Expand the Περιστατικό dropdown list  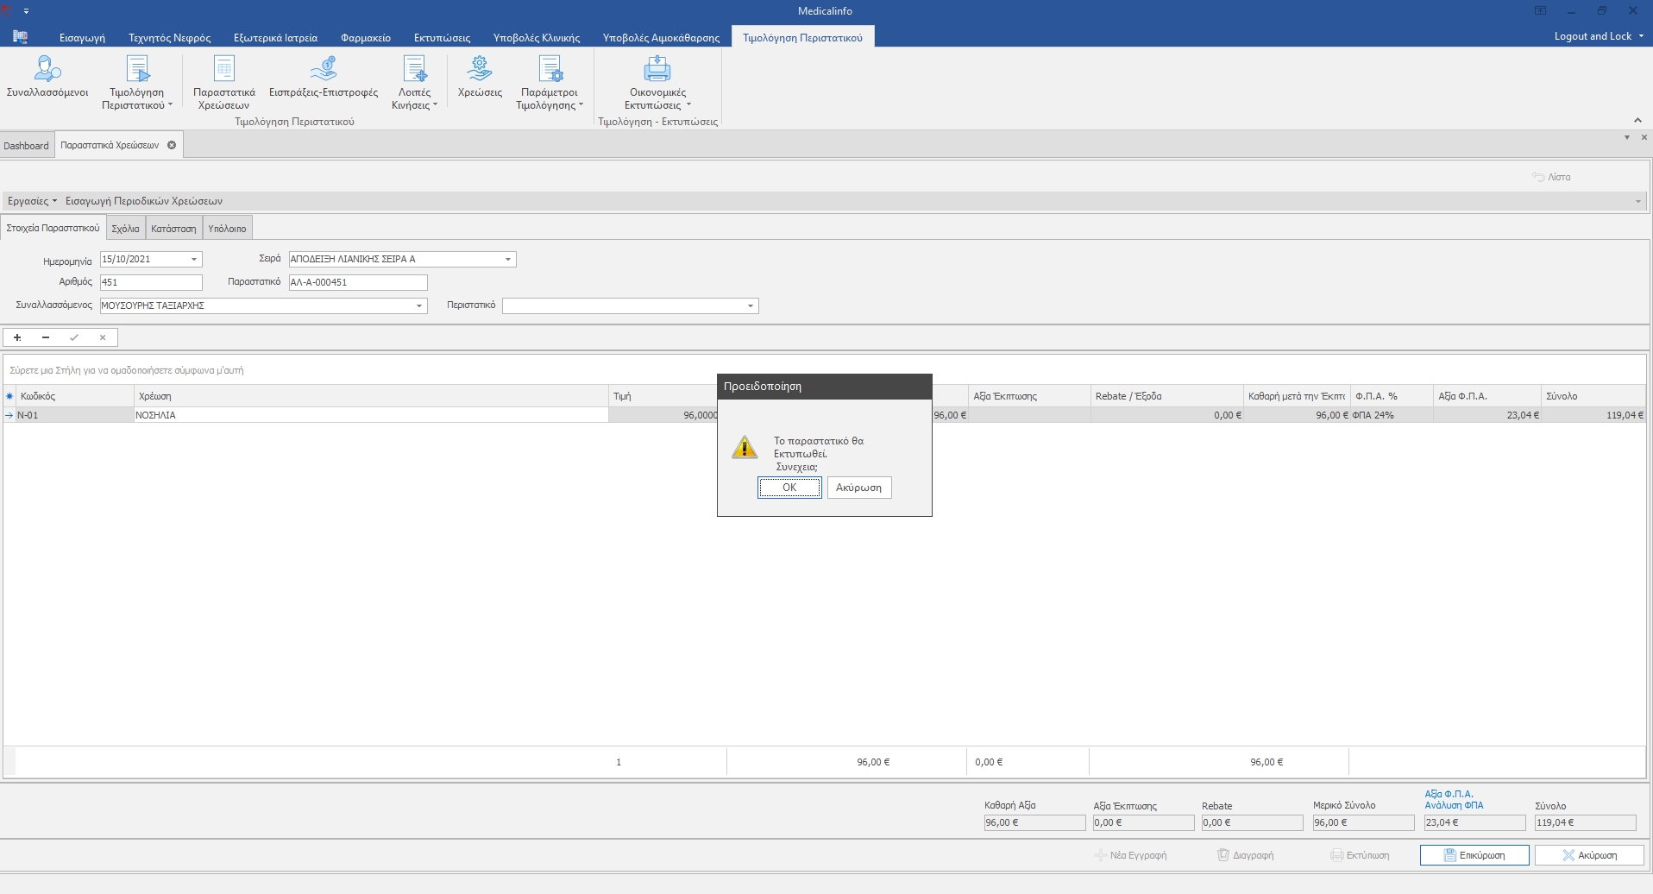tap(751, 305)
